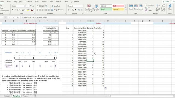Apply the Good green cell style
The height and width of the screenshot is (98, 175).
[106, 9]
